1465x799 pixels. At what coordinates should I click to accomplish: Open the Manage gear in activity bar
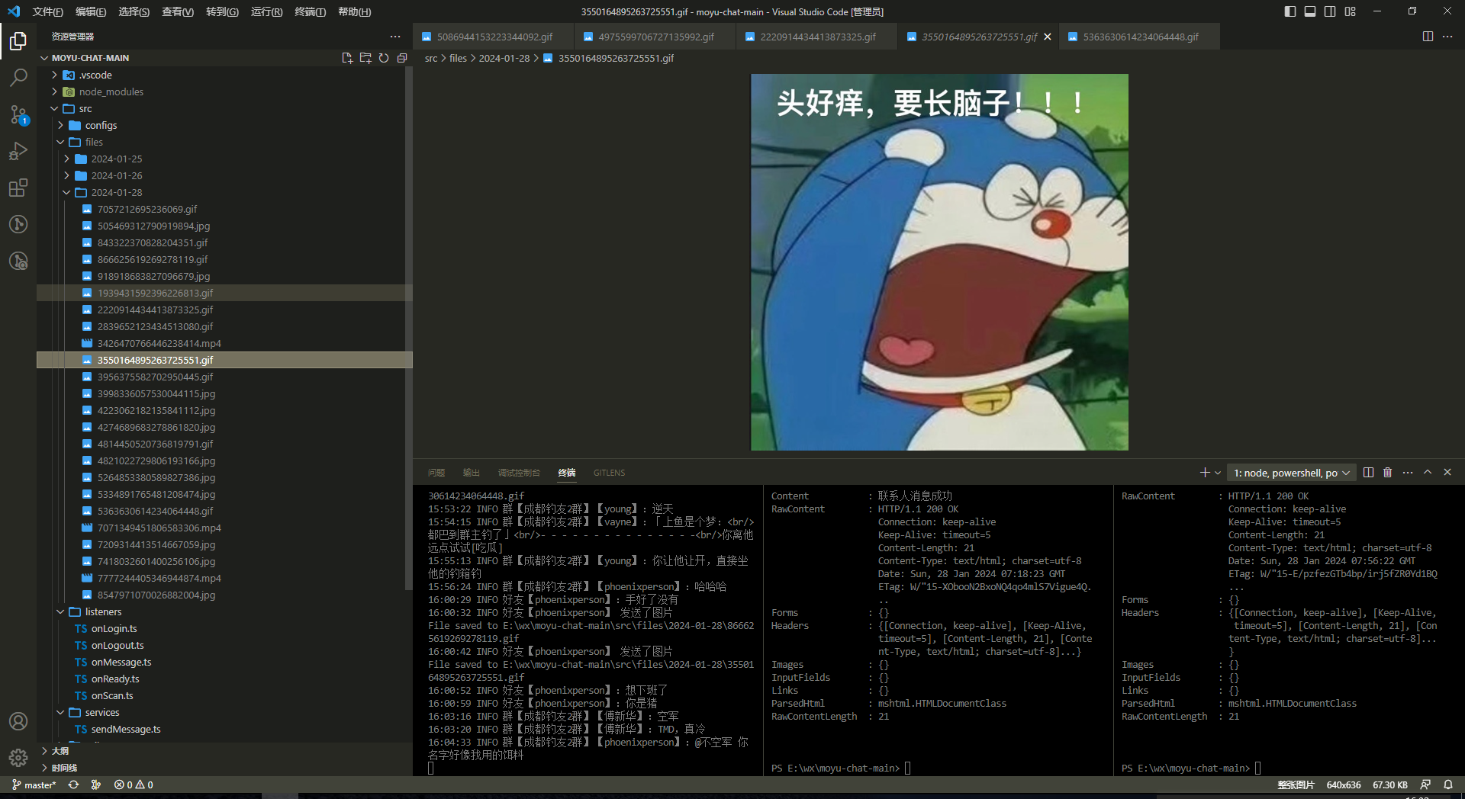coord(18,758)
